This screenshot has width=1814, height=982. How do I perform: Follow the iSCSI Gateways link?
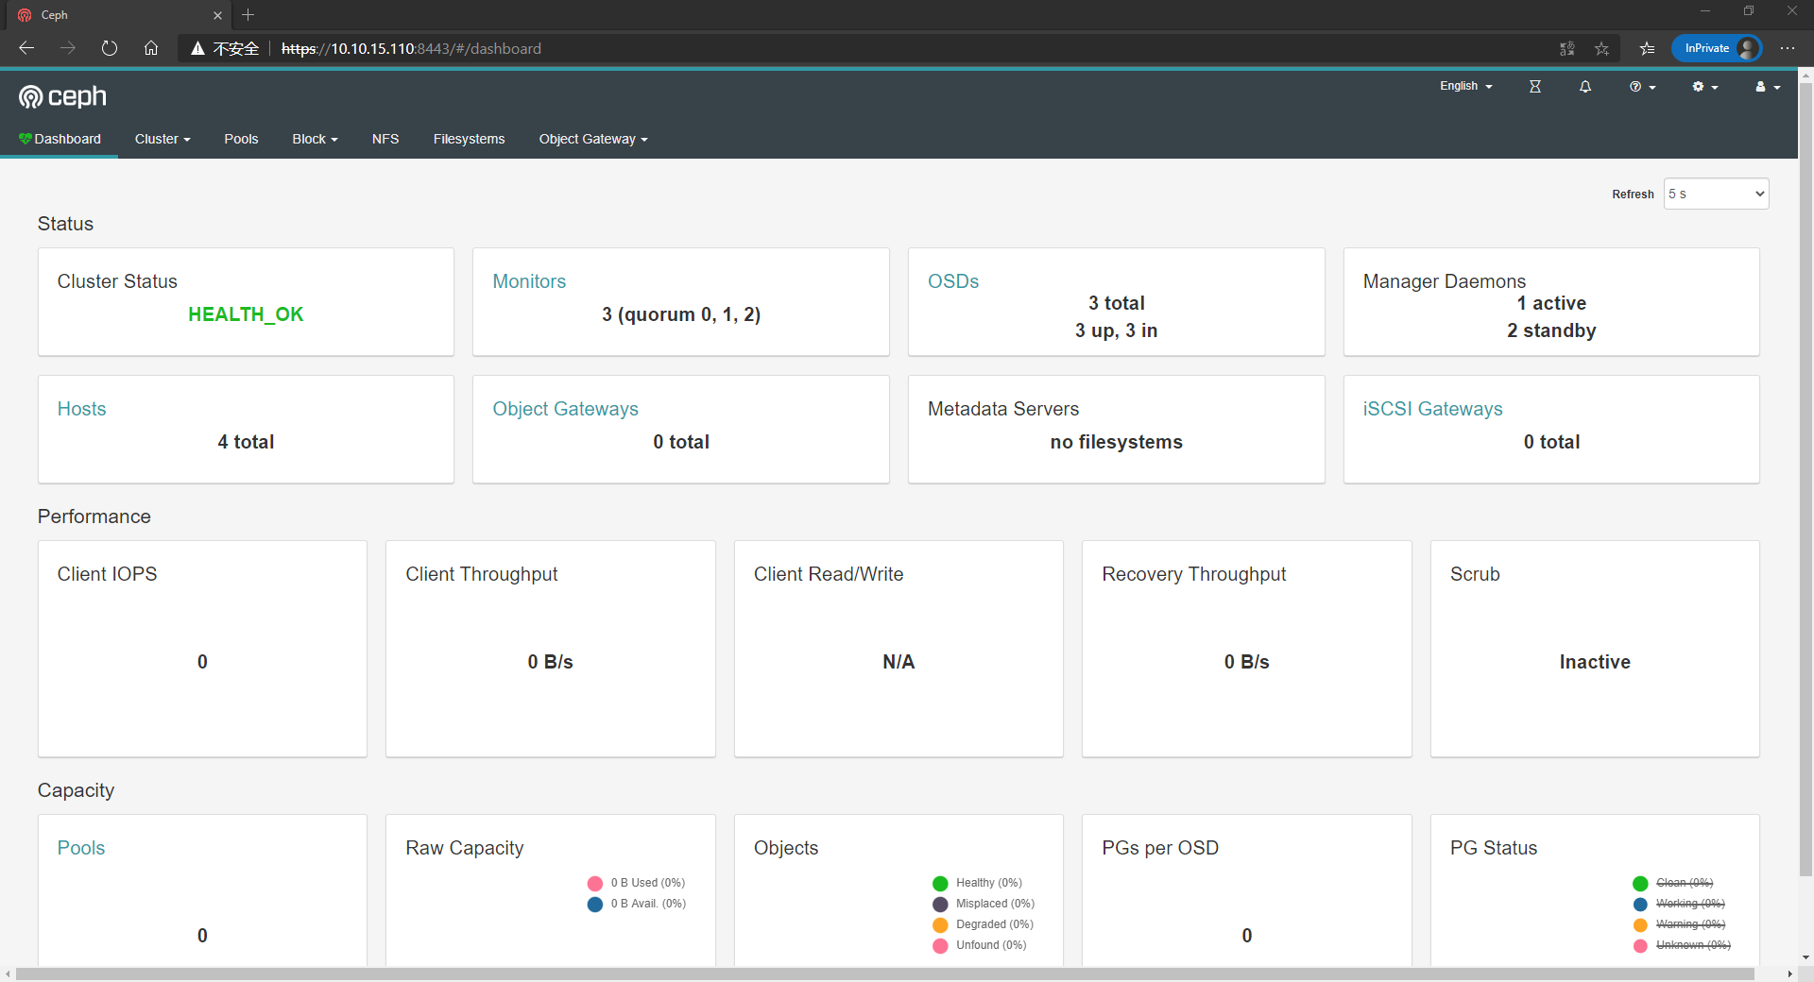click(1432, 409)
